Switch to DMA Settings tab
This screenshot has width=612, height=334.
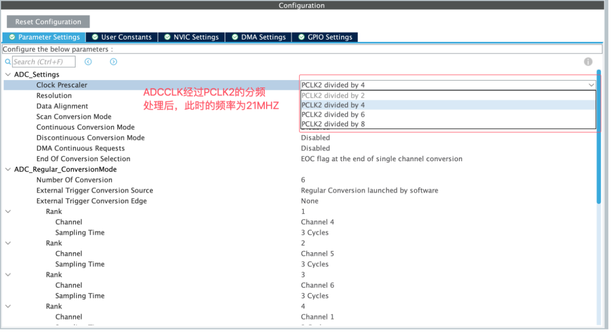[259, 37]
